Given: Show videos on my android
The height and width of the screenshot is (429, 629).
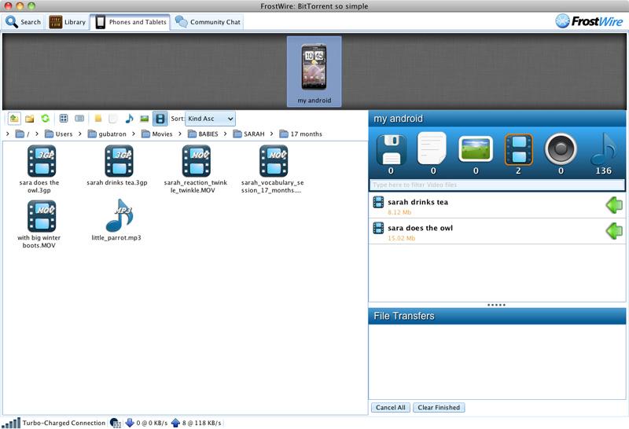Looking at the screenshot, I should 518,154.
